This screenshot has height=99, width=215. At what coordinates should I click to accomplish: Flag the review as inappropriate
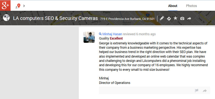(x=197, y=91)
